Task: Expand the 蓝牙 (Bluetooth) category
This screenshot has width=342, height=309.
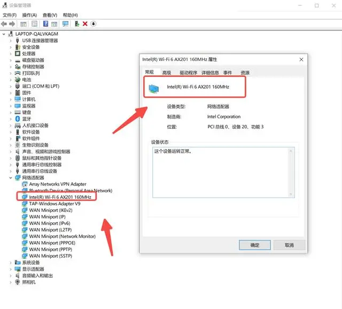Action: pos(11,119)
